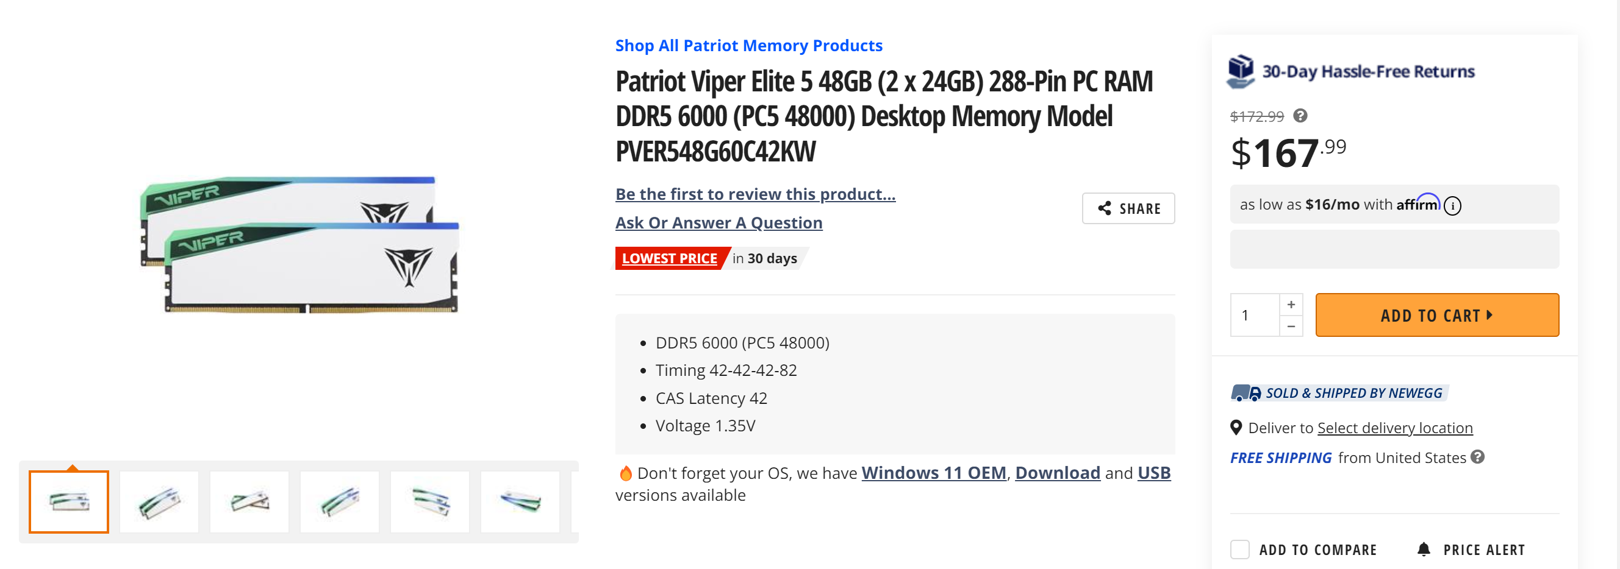The height and width of the screenshot is (569, 1620).
Task: Open the Affirm info circle icon
Action: click(x=1452, y=205)
